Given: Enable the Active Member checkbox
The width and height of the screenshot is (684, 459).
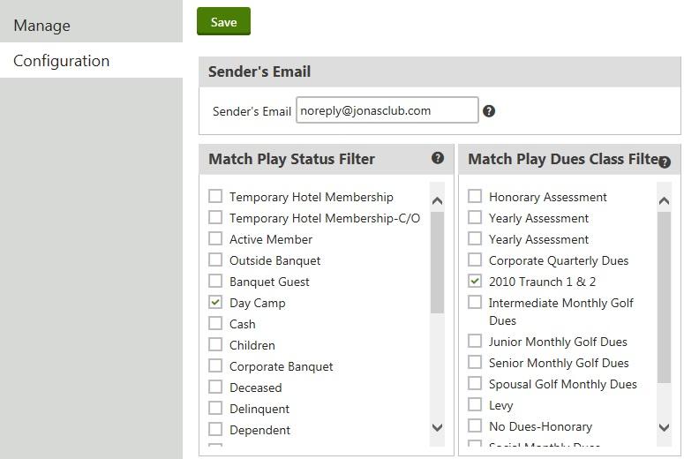Looking at the screenshot, I should [215, 238].
